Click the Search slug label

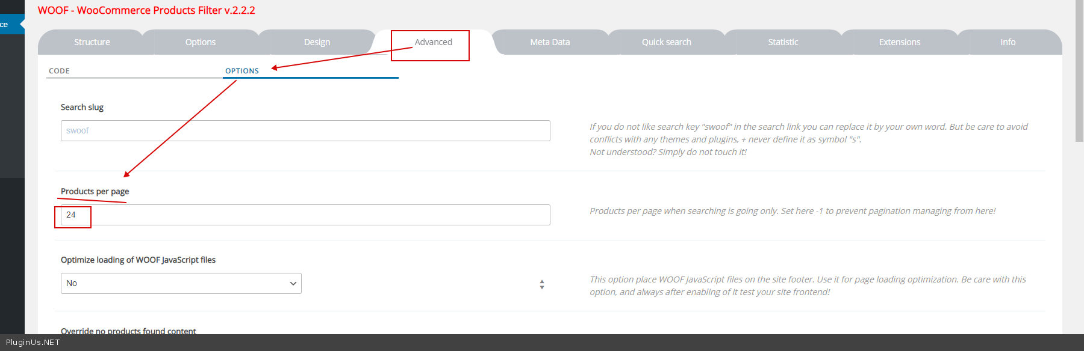pyautogui.click(x=82, y=107)
